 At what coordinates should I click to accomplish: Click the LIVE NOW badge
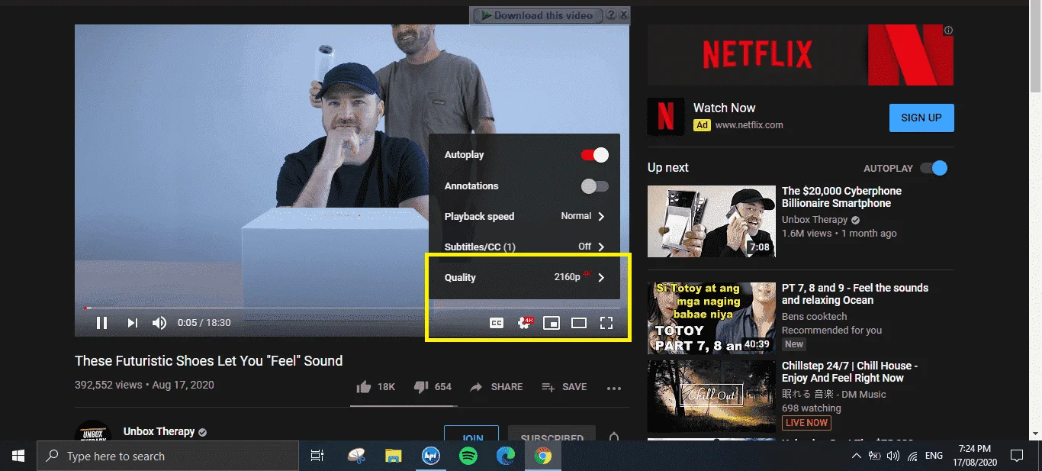pos(806,422)
